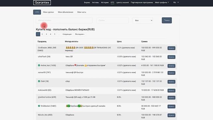Focus the payment method input field
The width and height of the screenshot is (213, 120).
[x=64, y=20]
